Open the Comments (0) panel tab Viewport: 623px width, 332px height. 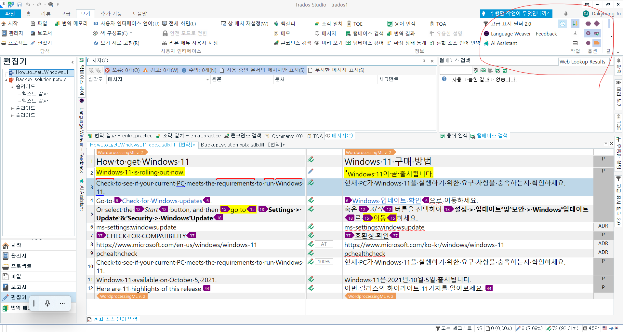pyautogui.click(x=284, y=136)
